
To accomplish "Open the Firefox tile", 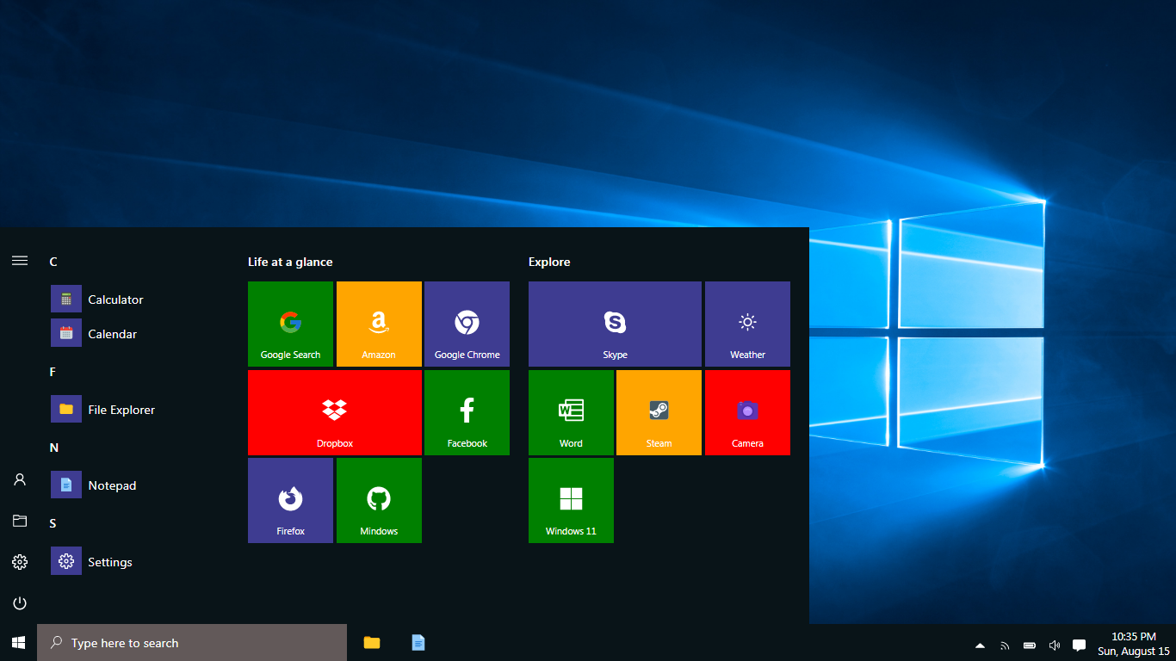I will tap(290, 500).
